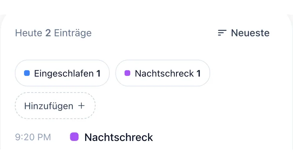
Task: Click the count 1 in the Nachtschreck chip
Action: pyautogui.click(x=198, y=73)
